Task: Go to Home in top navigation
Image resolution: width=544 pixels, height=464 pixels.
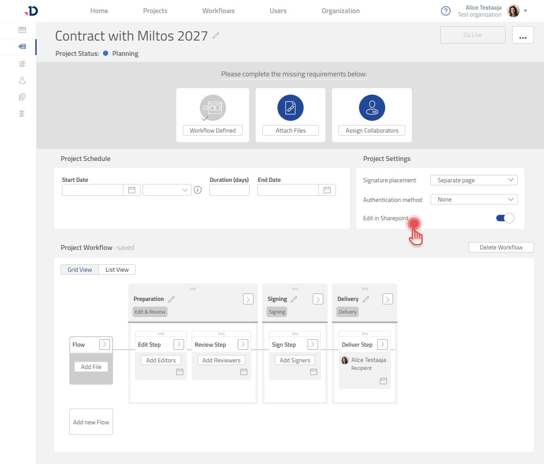Action: click(x=99, y=11)
